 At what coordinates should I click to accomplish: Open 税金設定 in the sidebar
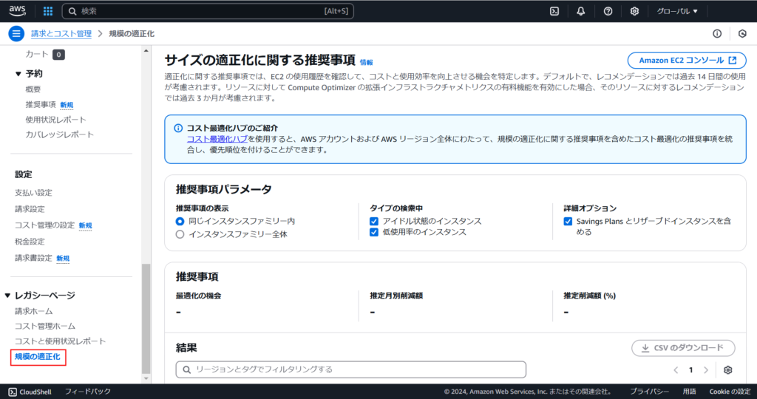30,241
